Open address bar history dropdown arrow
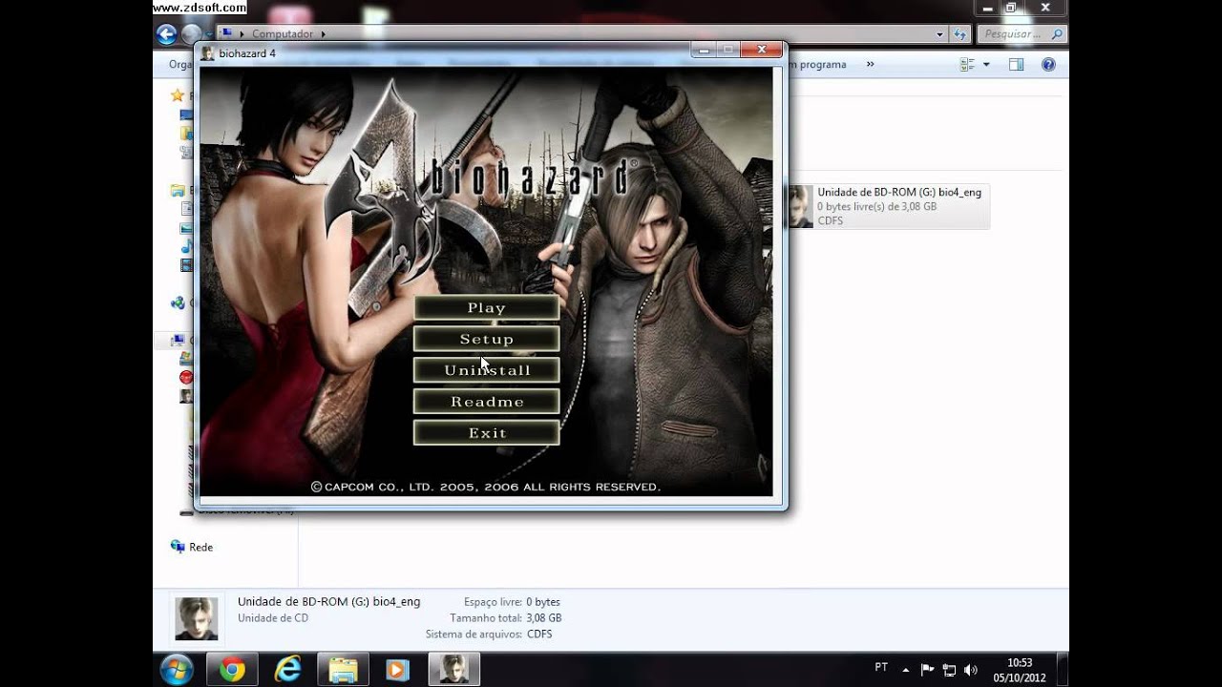1222x687 pixels. click(940, 34)
